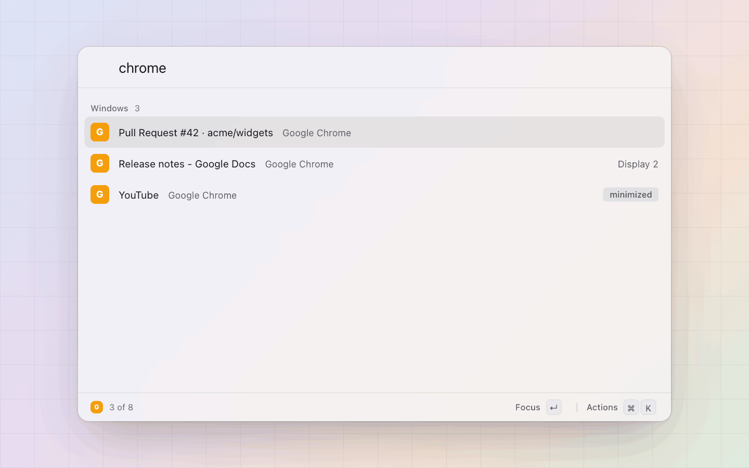749x468 pixels.
Task: Click 'Google Chrome' label beside Release notes
Action: tap(299, 164)
